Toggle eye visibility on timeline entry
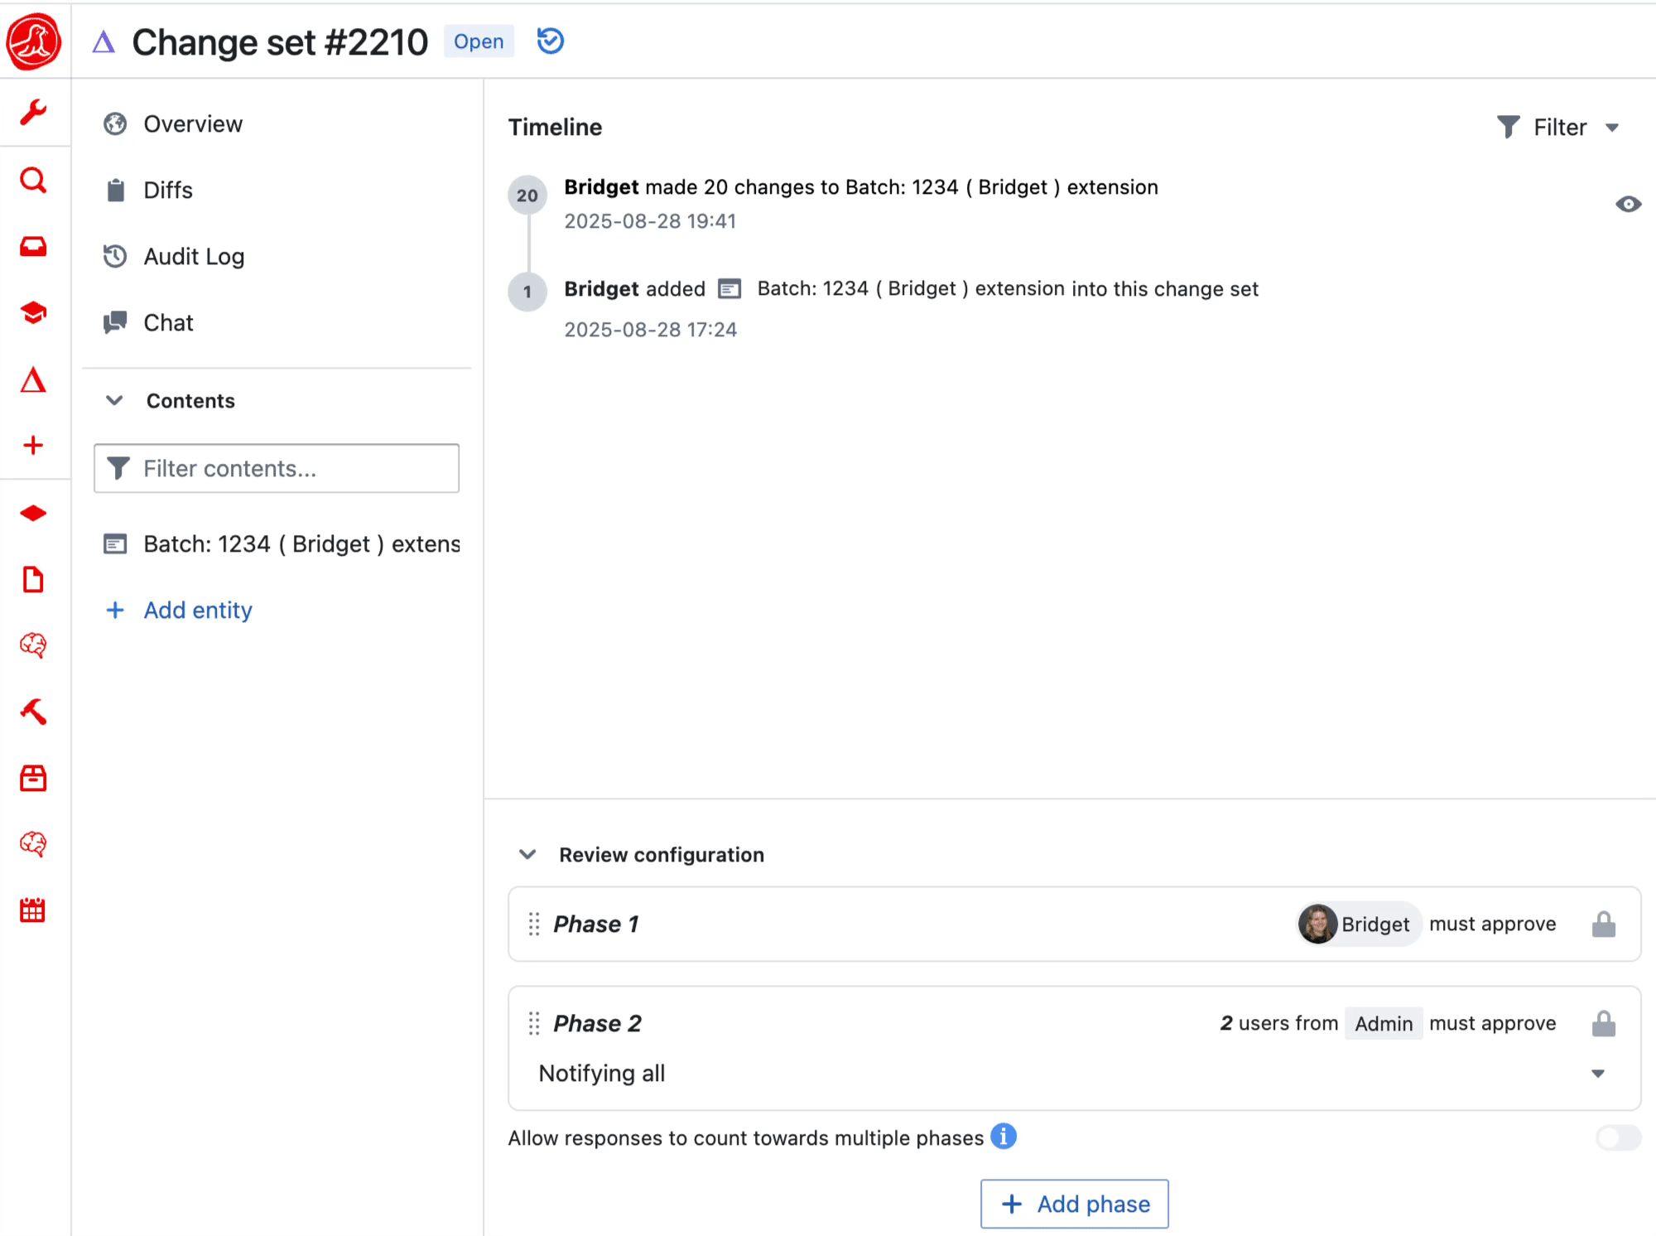This screenshot has width=1656, height=1236. (1628, 204)
